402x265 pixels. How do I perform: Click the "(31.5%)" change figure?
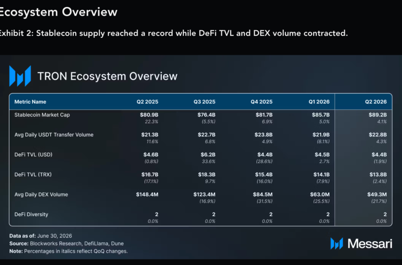coord(264,202)
